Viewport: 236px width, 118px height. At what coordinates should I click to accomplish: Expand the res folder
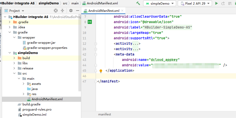click(24, 94)
